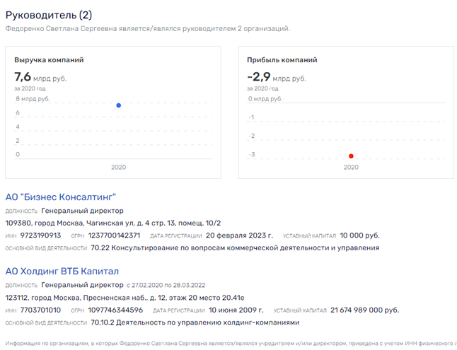Select charter capital 10 000 руб.
This screenshot has width=457, height=350.
click(x=359, y=235)
